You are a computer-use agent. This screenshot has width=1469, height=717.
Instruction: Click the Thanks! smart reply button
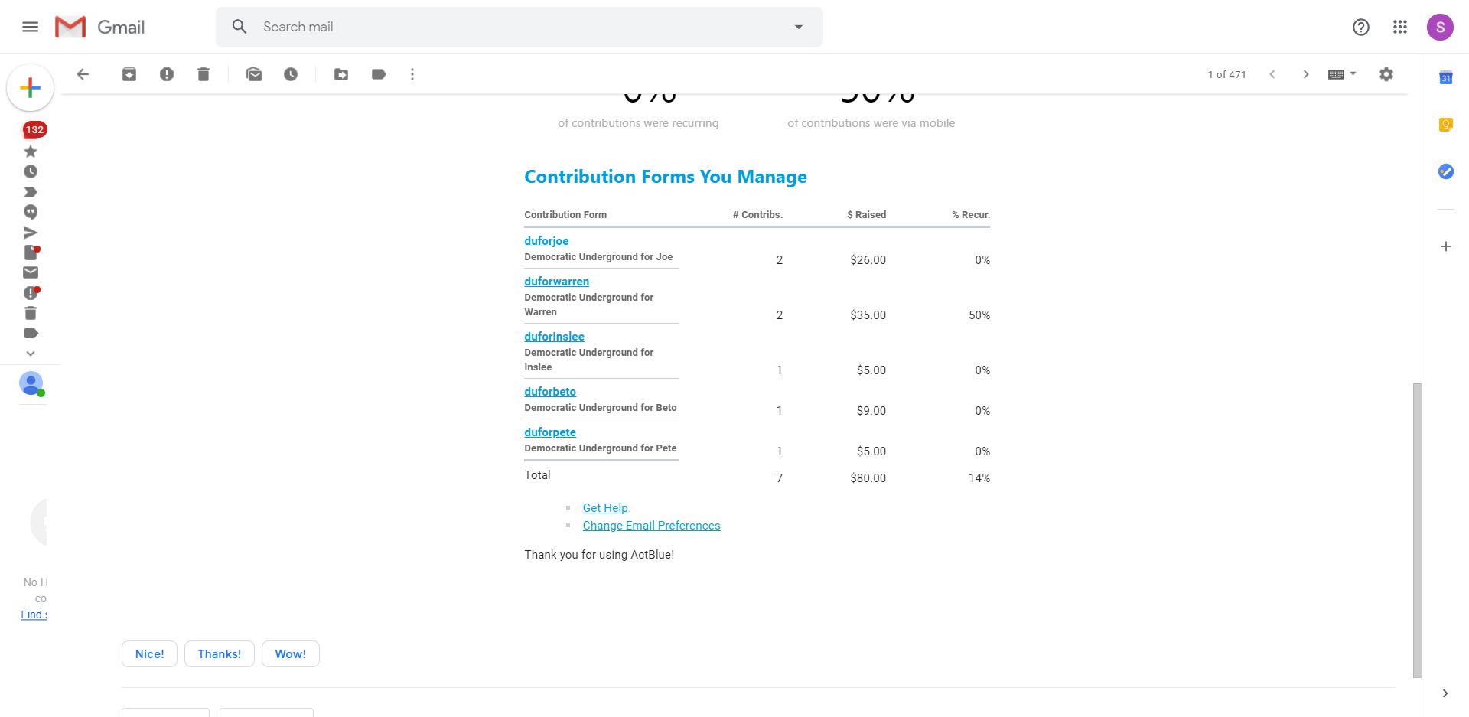[220, 654]
